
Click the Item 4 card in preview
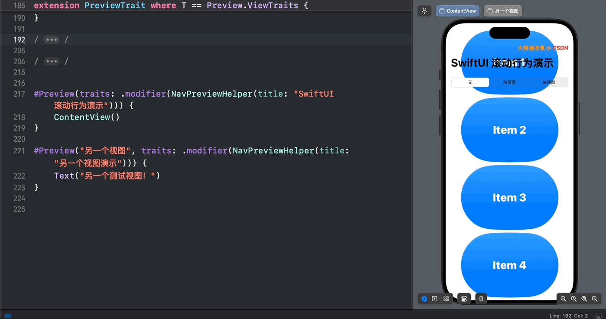pos(509,265)
